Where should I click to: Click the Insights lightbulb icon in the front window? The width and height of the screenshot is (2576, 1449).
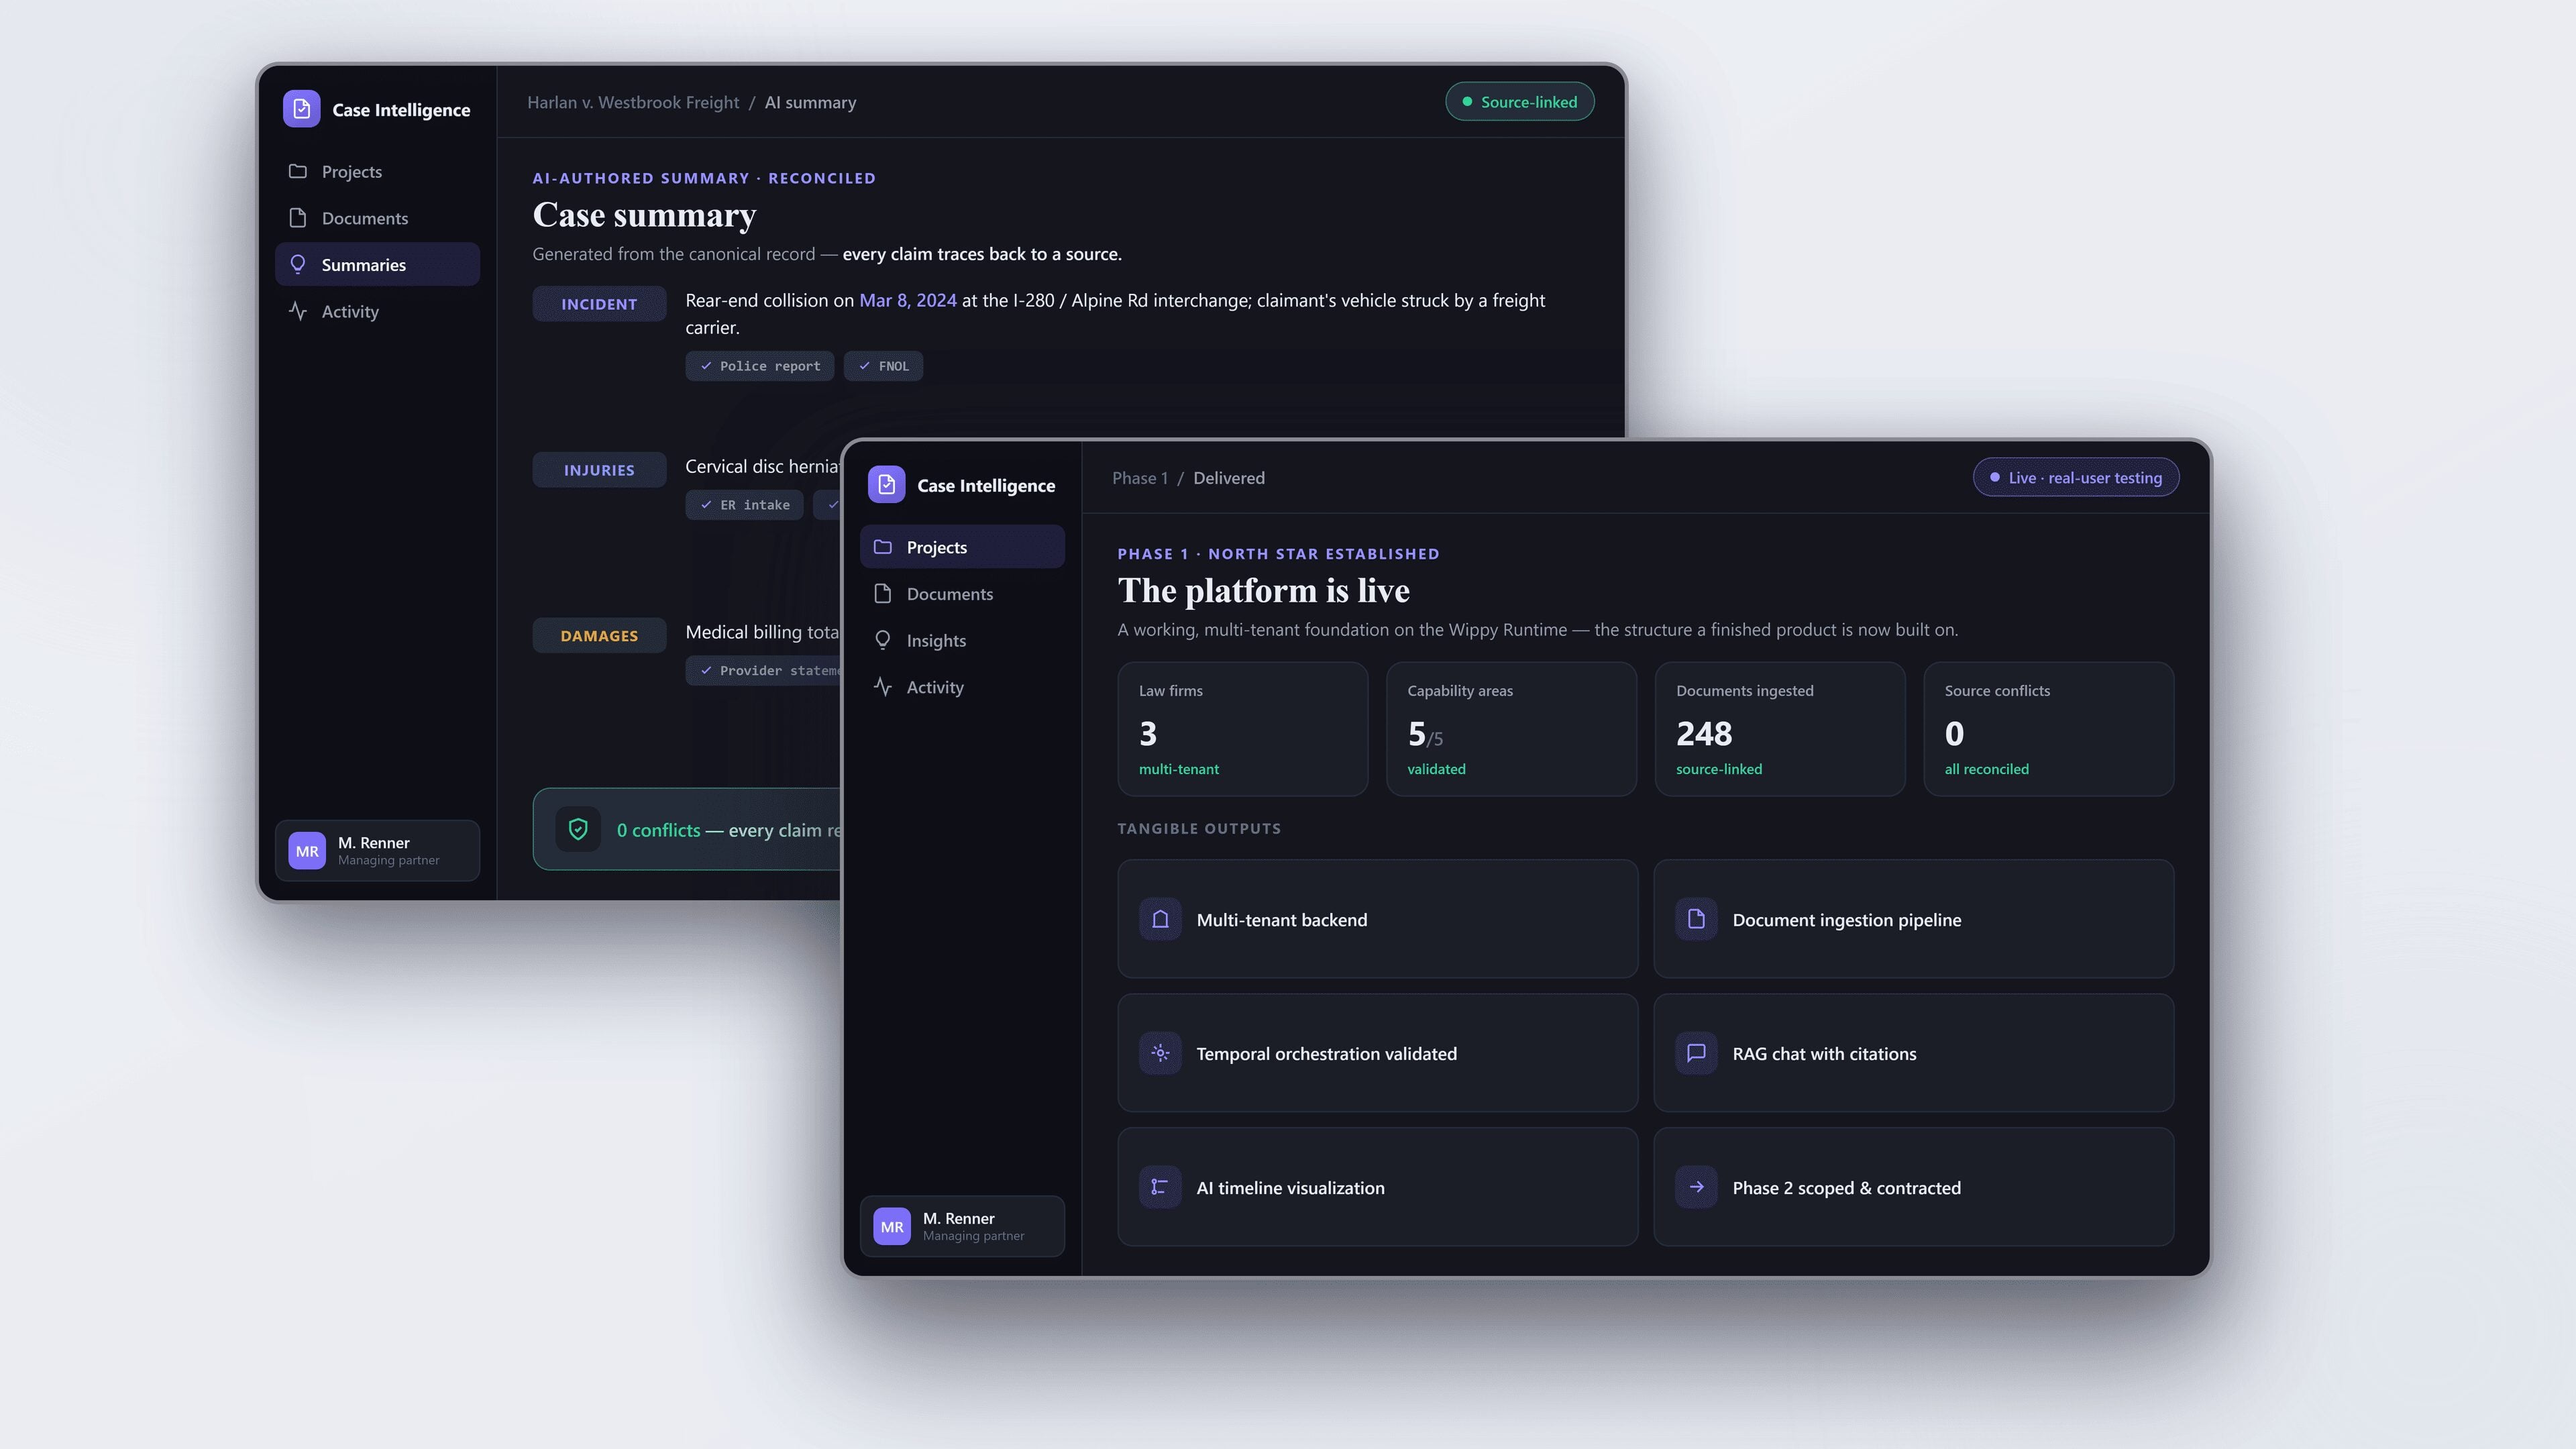[x=883, y=640]
